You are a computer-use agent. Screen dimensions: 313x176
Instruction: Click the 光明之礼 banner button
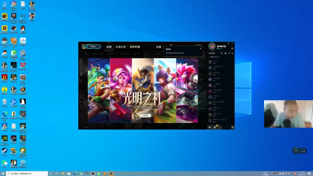pyautogui.click(x=145, y=115)
